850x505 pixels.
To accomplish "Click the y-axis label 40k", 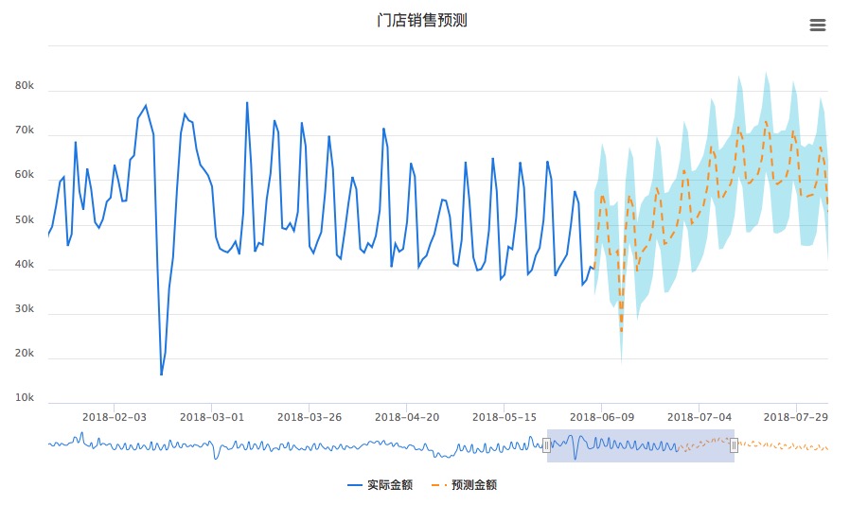I will [25, 265].
